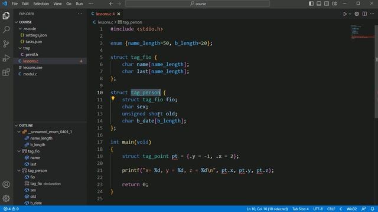
Task: Show more menu items ellipsis
Action: point(90,4)
